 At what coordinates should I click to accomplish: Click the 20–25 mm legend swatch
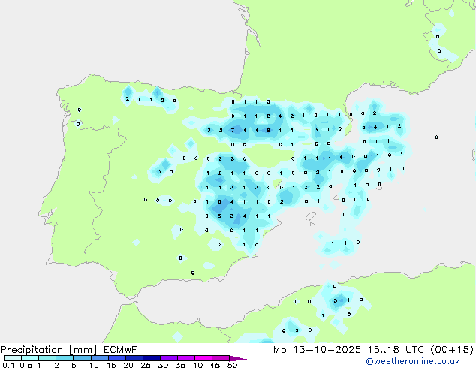coord(134,358)
